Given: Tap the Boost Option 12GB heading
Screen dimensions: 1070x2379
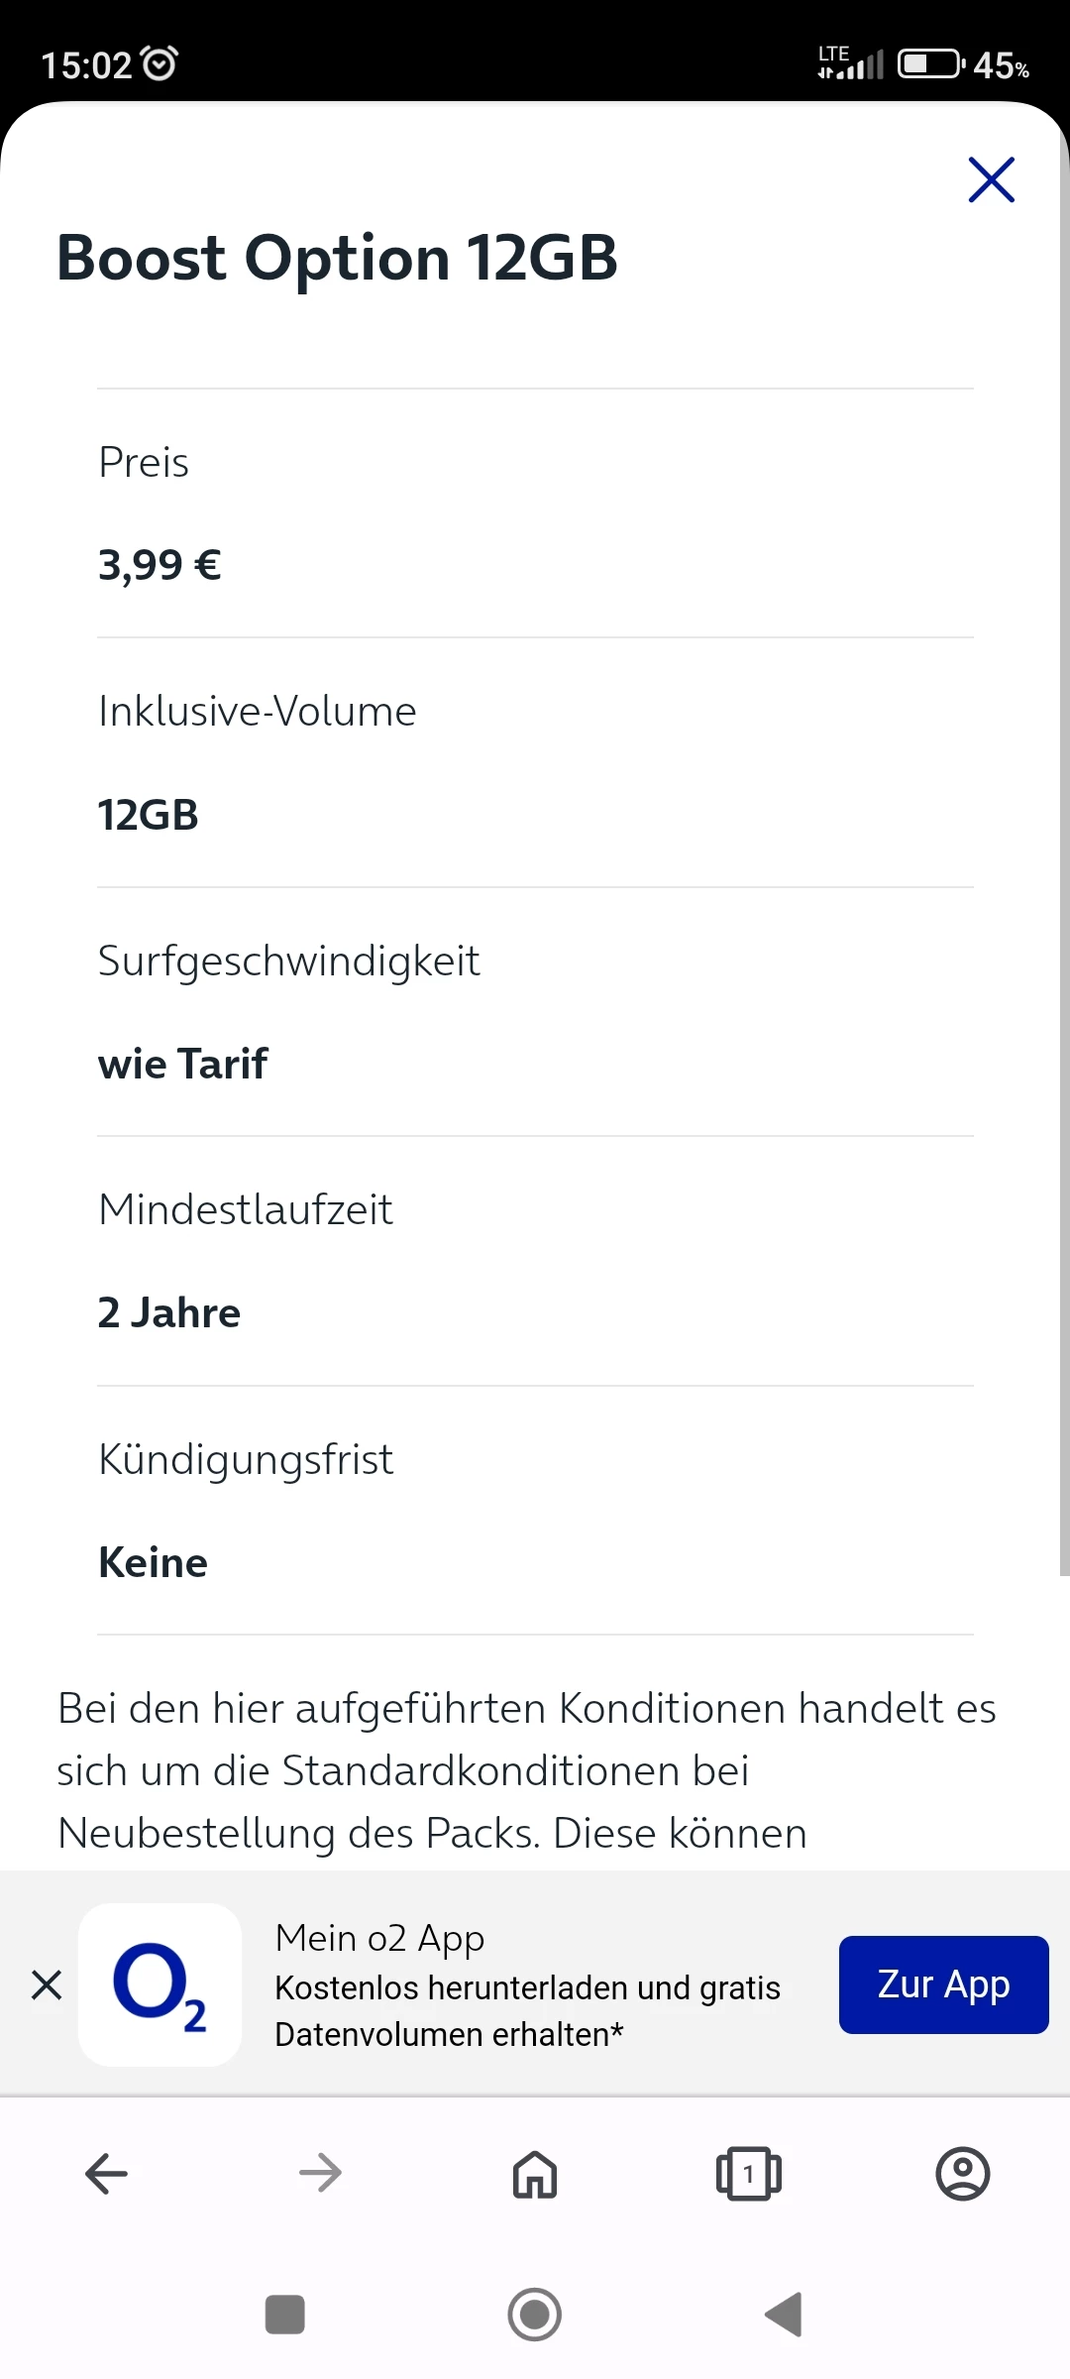Looking at the screenshot, I should click(337, 258).
